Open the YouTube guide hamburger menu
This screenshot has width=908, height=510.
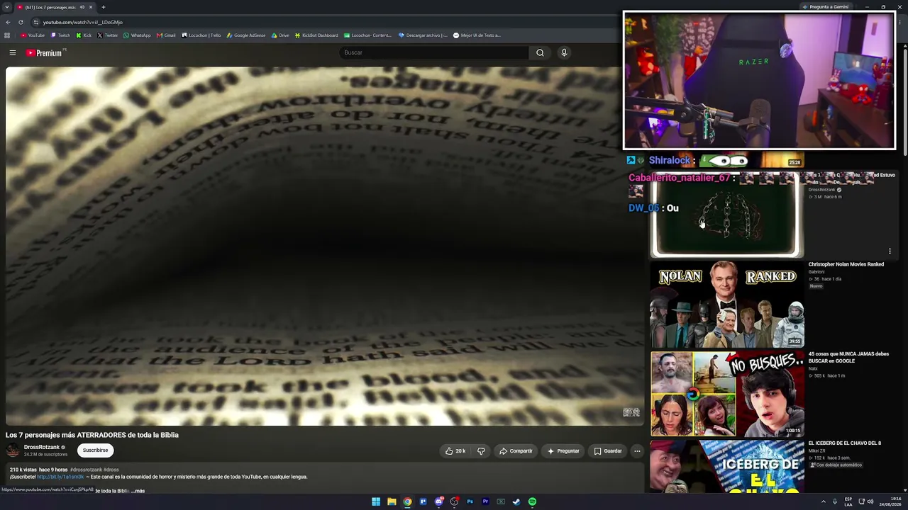(x=13, y=52)
